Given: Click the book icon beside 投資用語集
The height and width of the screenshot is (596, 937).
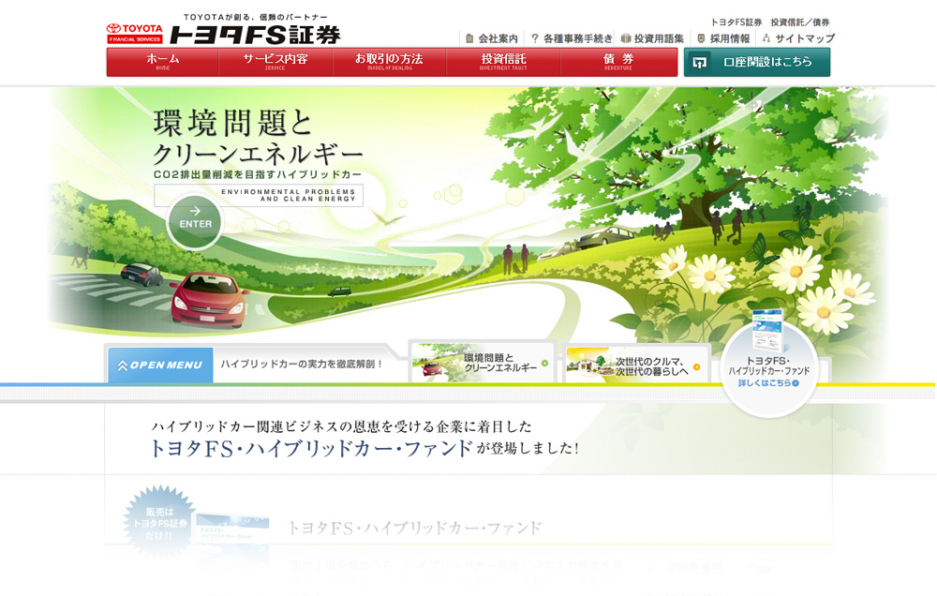Looking at the screenshot, I should click(x=626, y=38).
